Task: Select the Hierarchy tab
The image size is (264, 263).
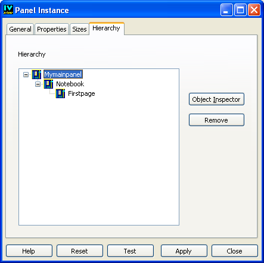Action: click(107, 29)
